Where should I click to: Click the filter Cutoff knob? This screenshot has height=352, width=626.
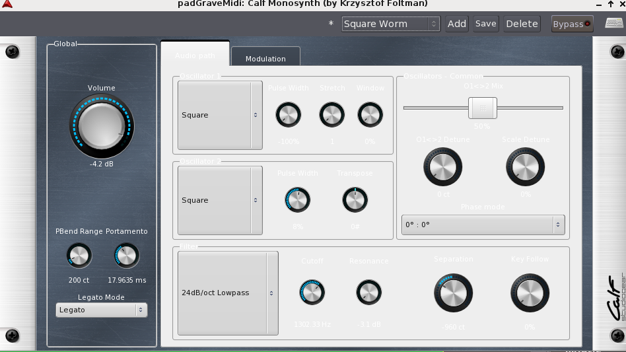pyautogui.click(x=312, y=292)
